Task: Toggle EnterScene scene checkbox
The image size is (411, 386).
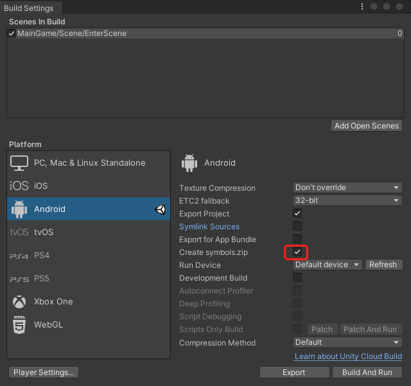Action: coord(12,33)
